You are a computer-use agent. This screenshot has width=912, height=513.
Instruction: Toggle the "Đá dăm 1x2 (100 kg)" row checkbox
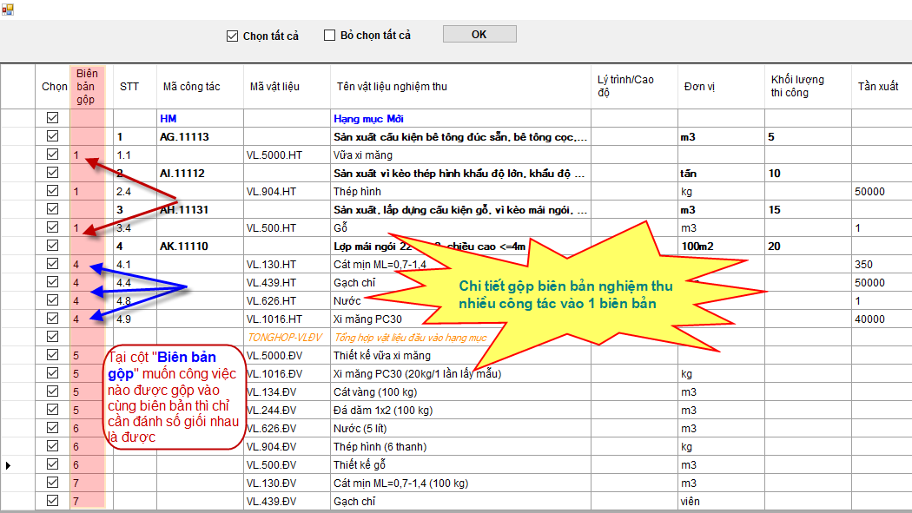point(52,410)
